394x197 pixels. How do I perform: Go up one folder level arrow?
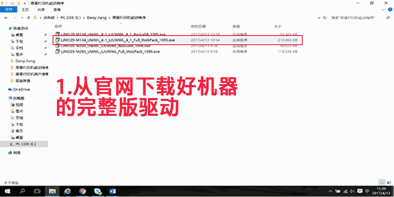tap(29, 18)
